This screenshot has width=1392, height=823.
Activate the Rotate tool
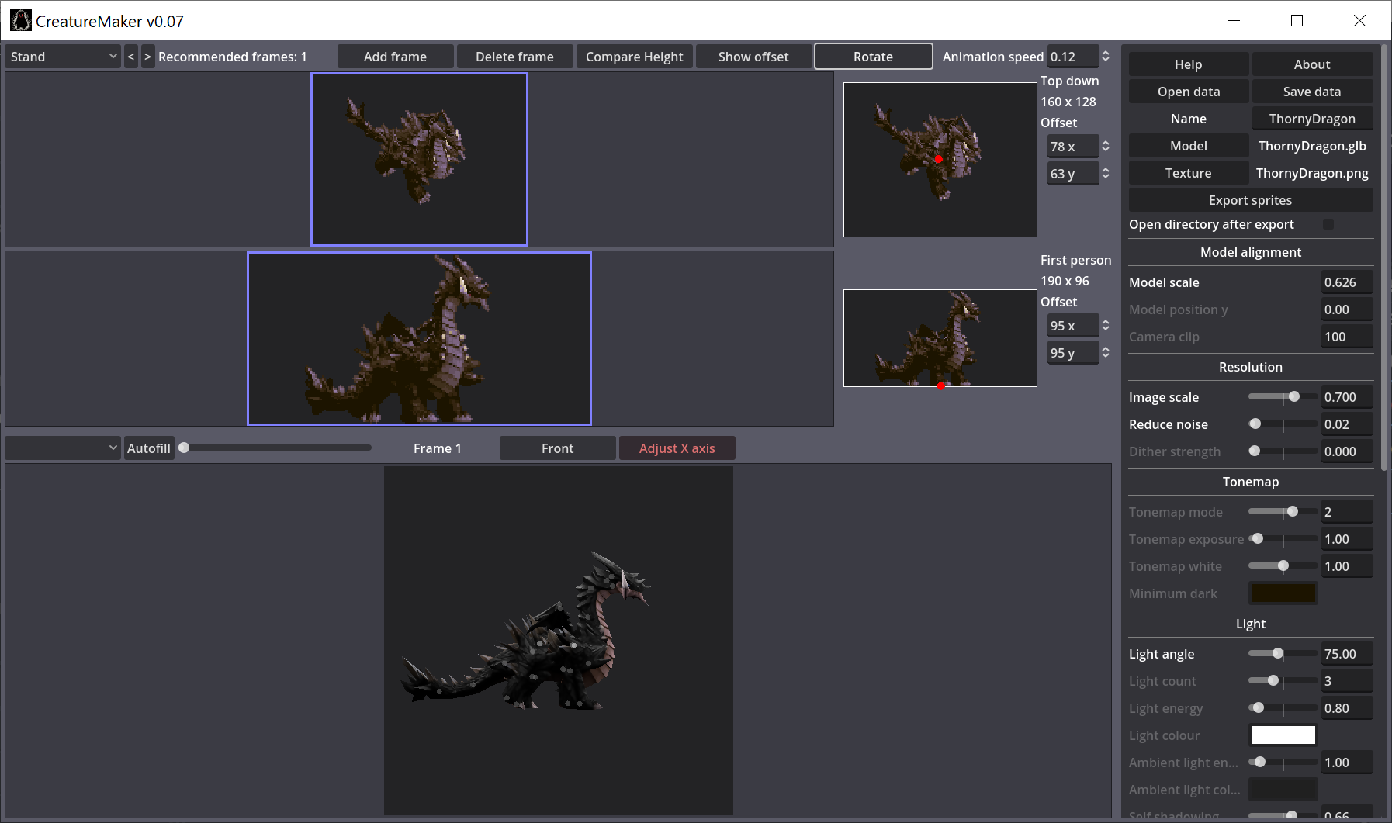(x=872, y=56)
